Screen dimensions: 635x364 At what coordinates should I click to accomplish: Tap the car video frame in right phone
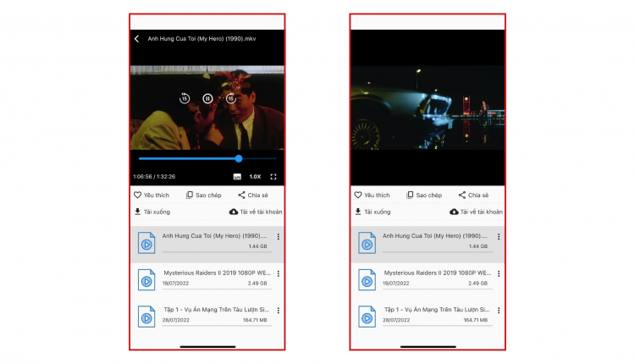[428, 108]
